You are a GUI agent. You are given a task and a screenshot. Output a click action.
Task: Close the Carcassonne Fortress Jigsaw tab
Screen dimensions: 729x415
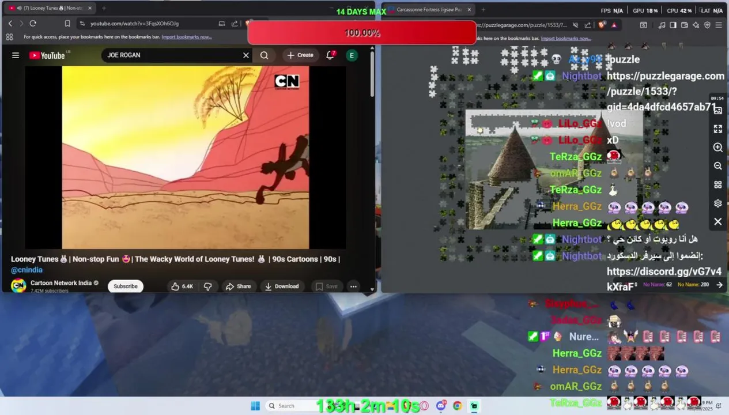(x=469, y=9)
